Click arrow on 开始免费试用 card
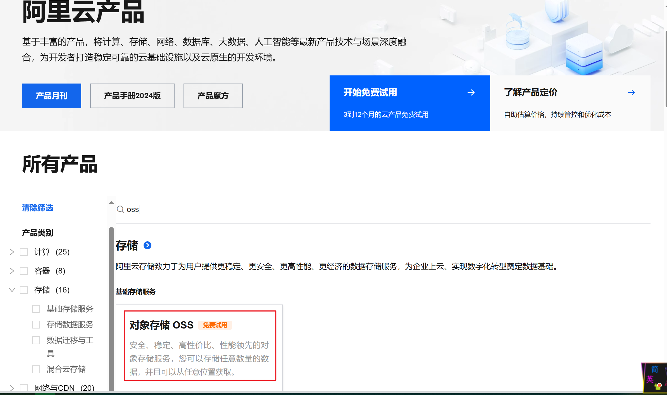The image size is (667, 395). pos(471,92)
